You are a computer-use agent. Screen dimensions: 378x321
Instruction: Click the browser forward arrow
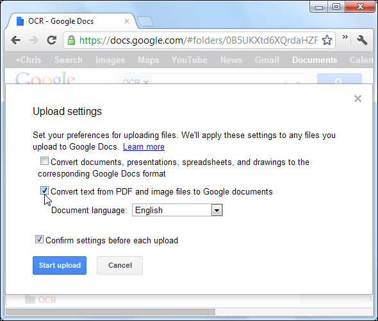point(33,40)
